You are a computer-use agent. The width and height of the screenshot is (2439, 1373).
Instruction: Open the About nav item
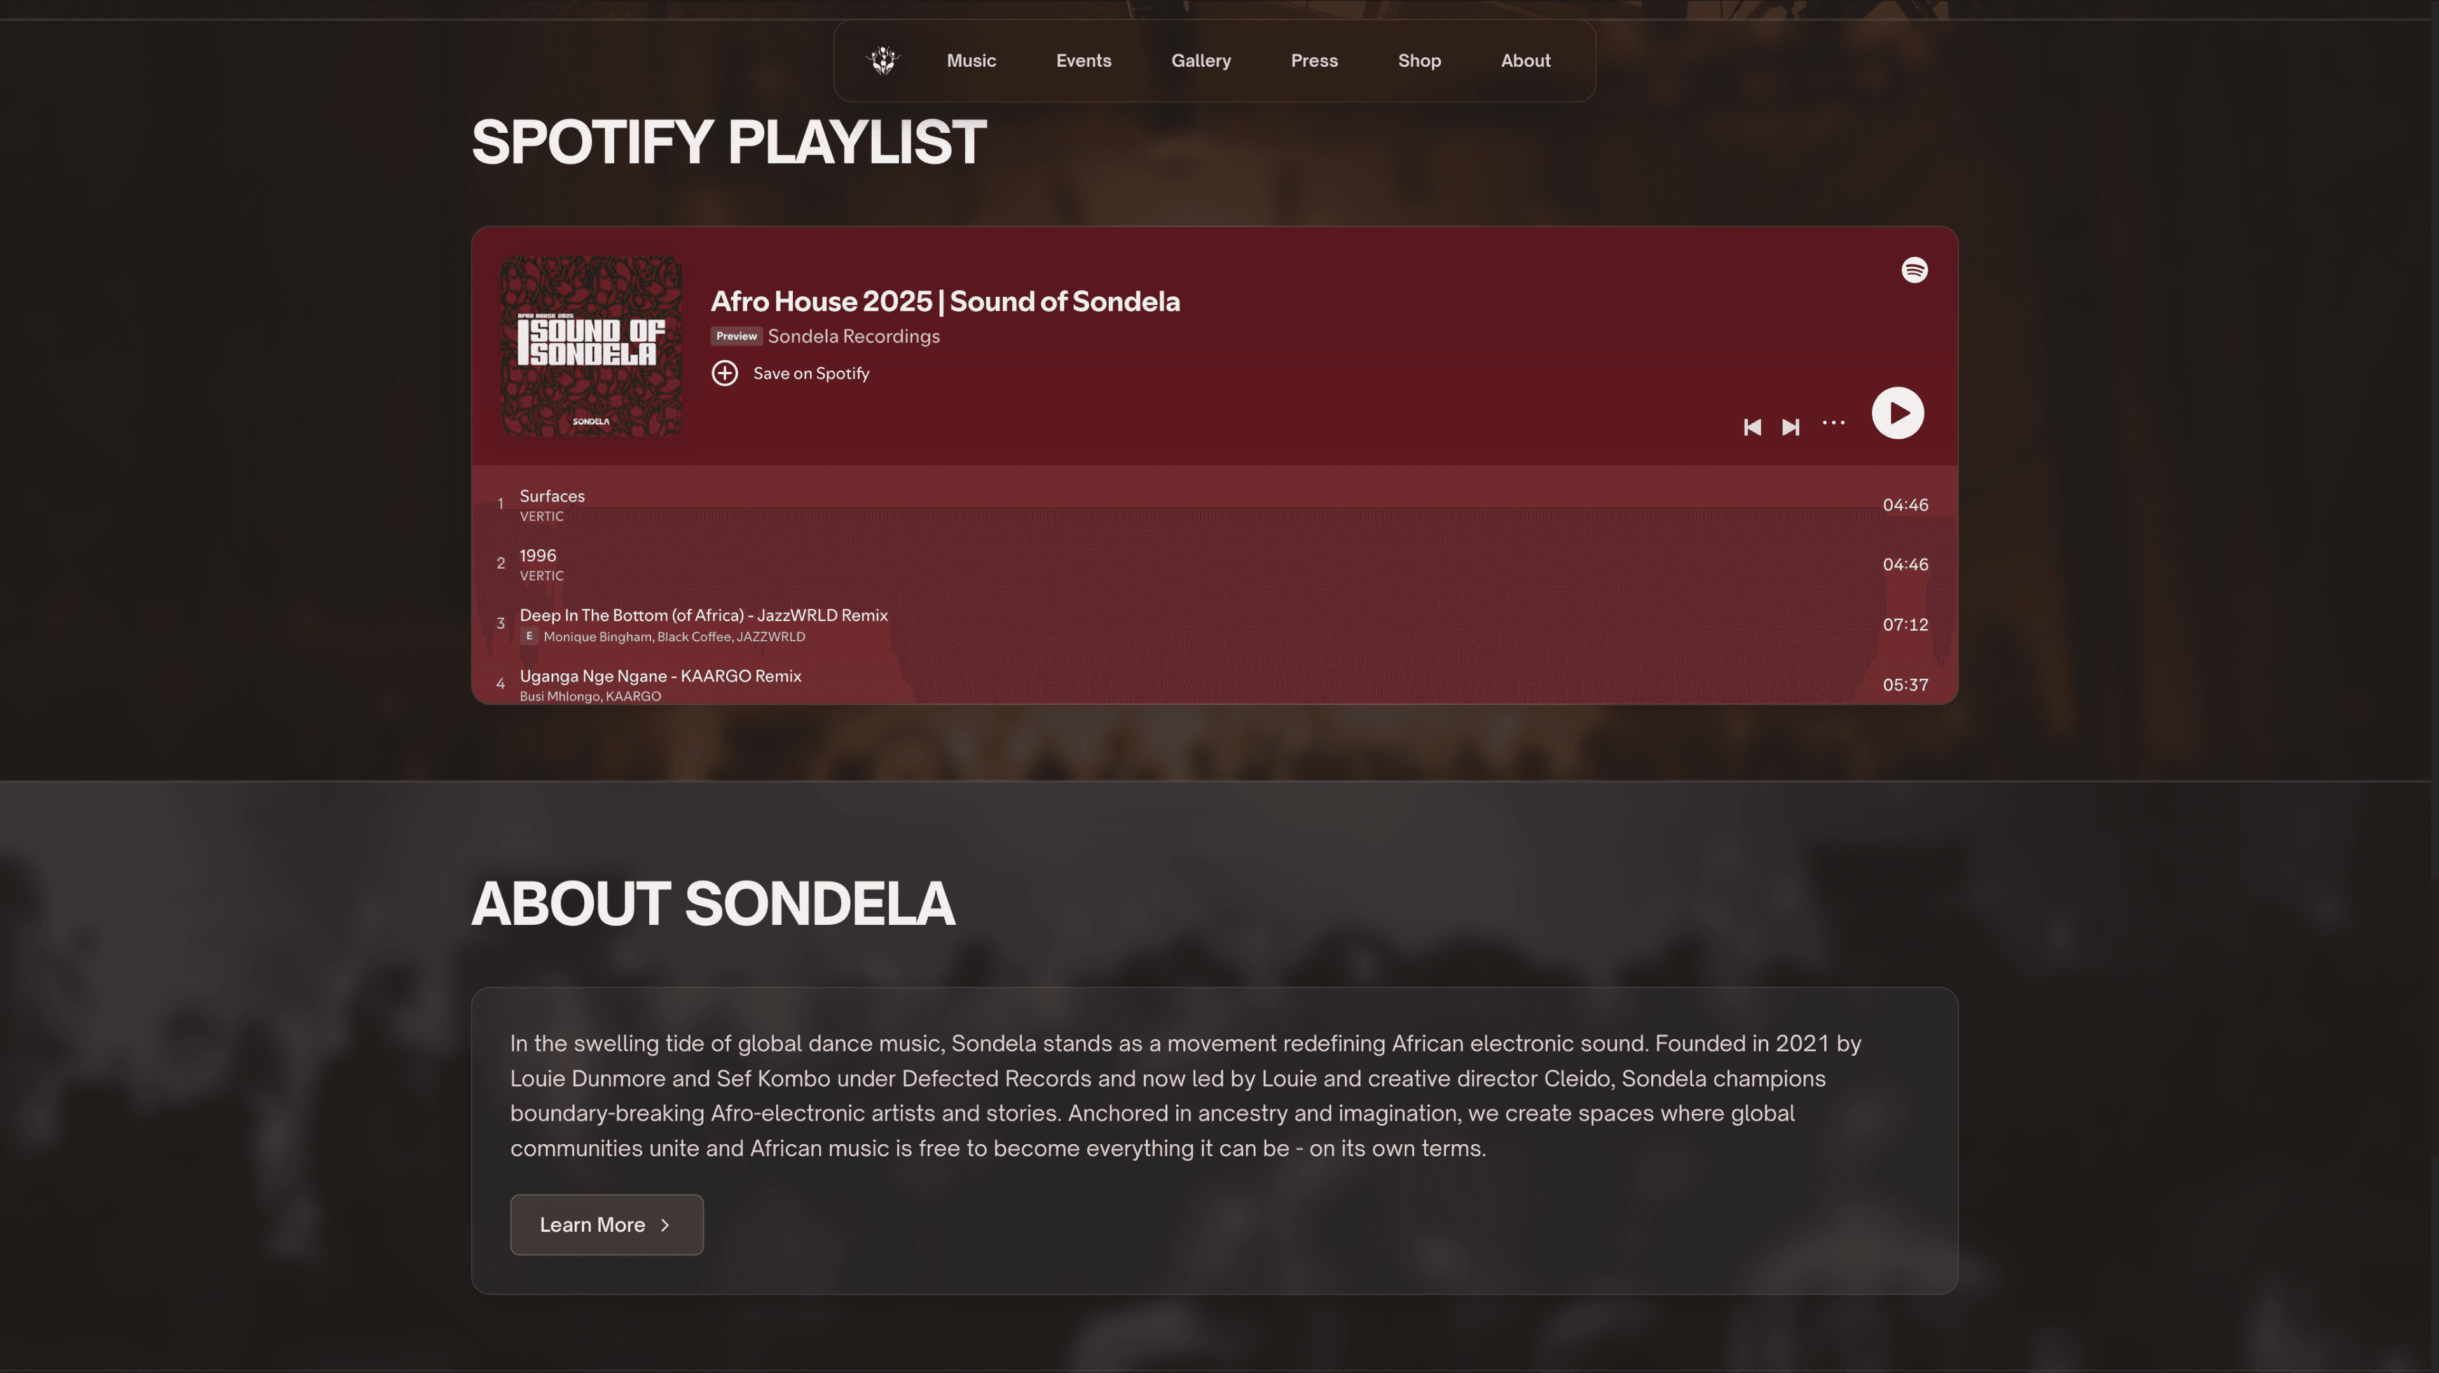click(x=1525, y=60)
